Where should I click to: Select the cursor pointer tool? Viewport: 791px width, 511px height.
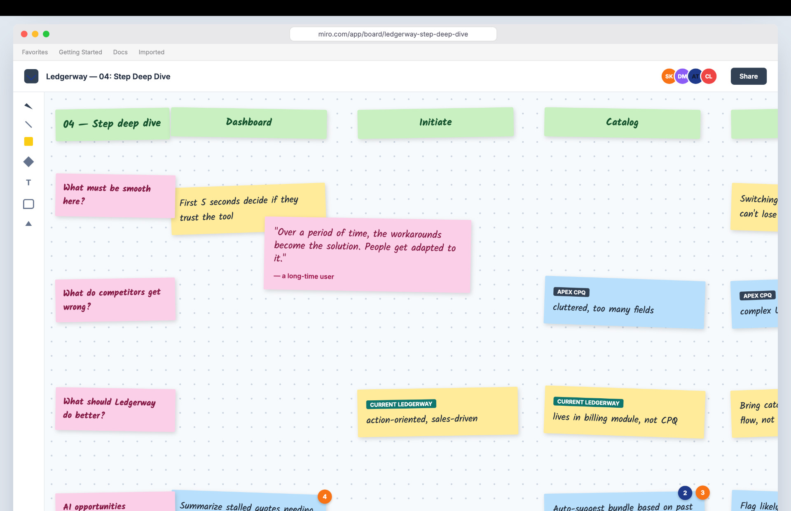(x=28, y=106)
